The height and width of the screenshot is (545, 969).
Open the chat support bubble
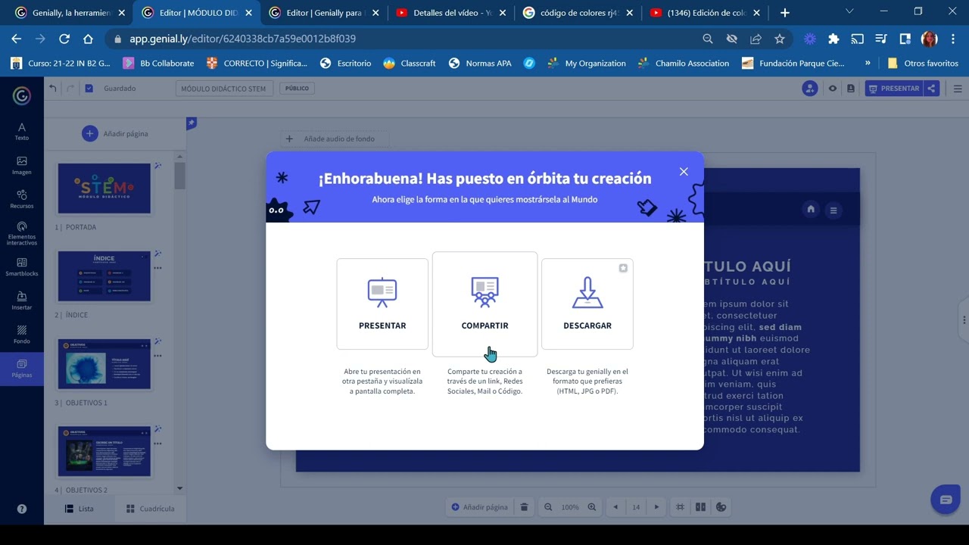tap(946, 500)
